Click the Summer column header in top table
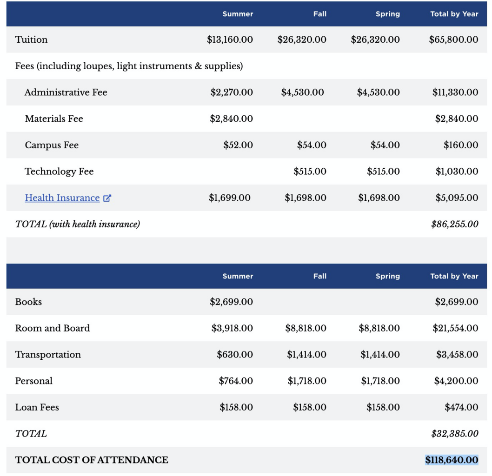 pos(238,14)
